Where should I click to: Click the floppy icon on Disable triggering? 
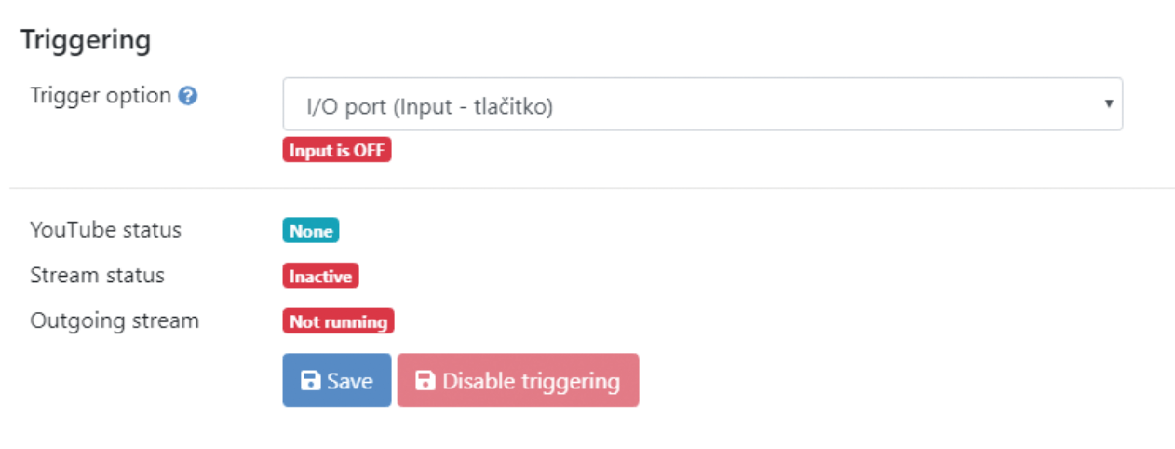425,381
